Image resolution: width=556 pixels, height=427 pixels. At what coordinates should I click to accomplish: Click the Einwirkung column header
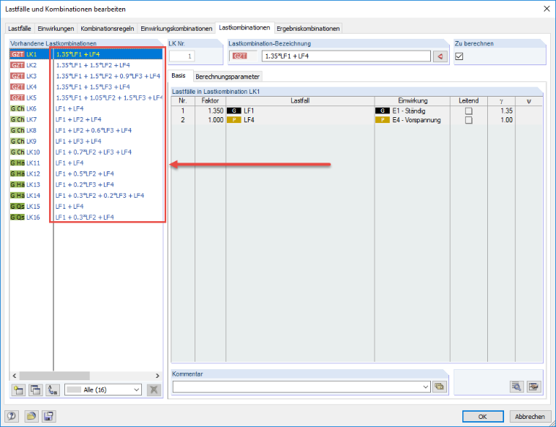coord(413,101)
